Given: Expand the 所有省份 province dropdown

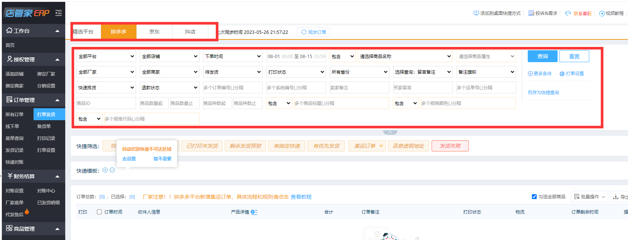Looking at the screenshot, I should [x=359, y=72].
